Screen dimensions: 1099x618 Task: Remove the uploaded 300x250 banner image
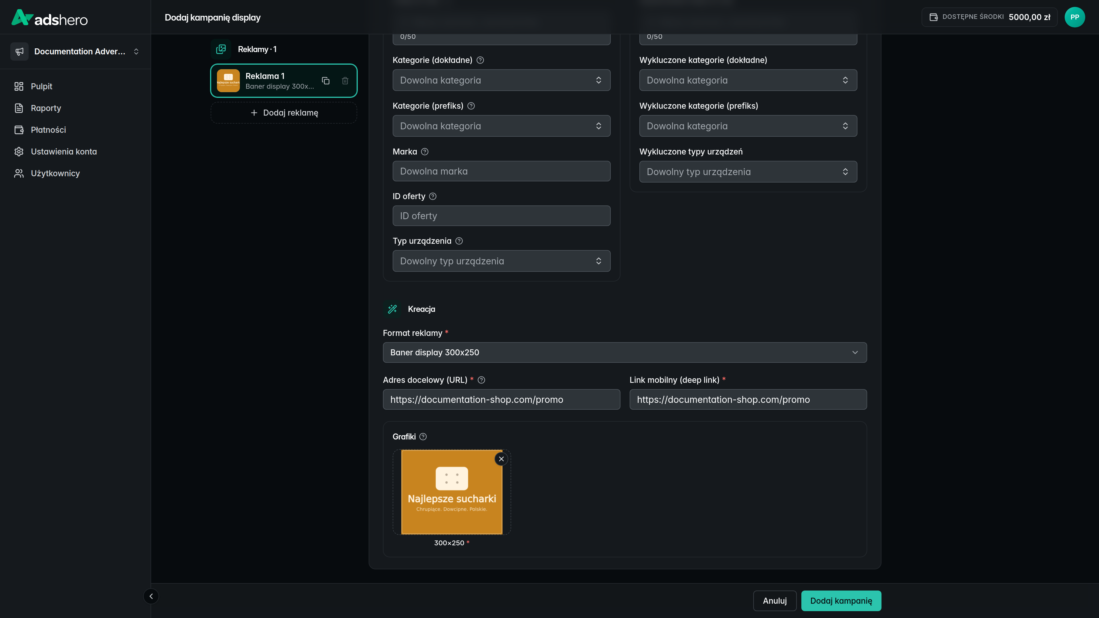(x=501, y=459)
